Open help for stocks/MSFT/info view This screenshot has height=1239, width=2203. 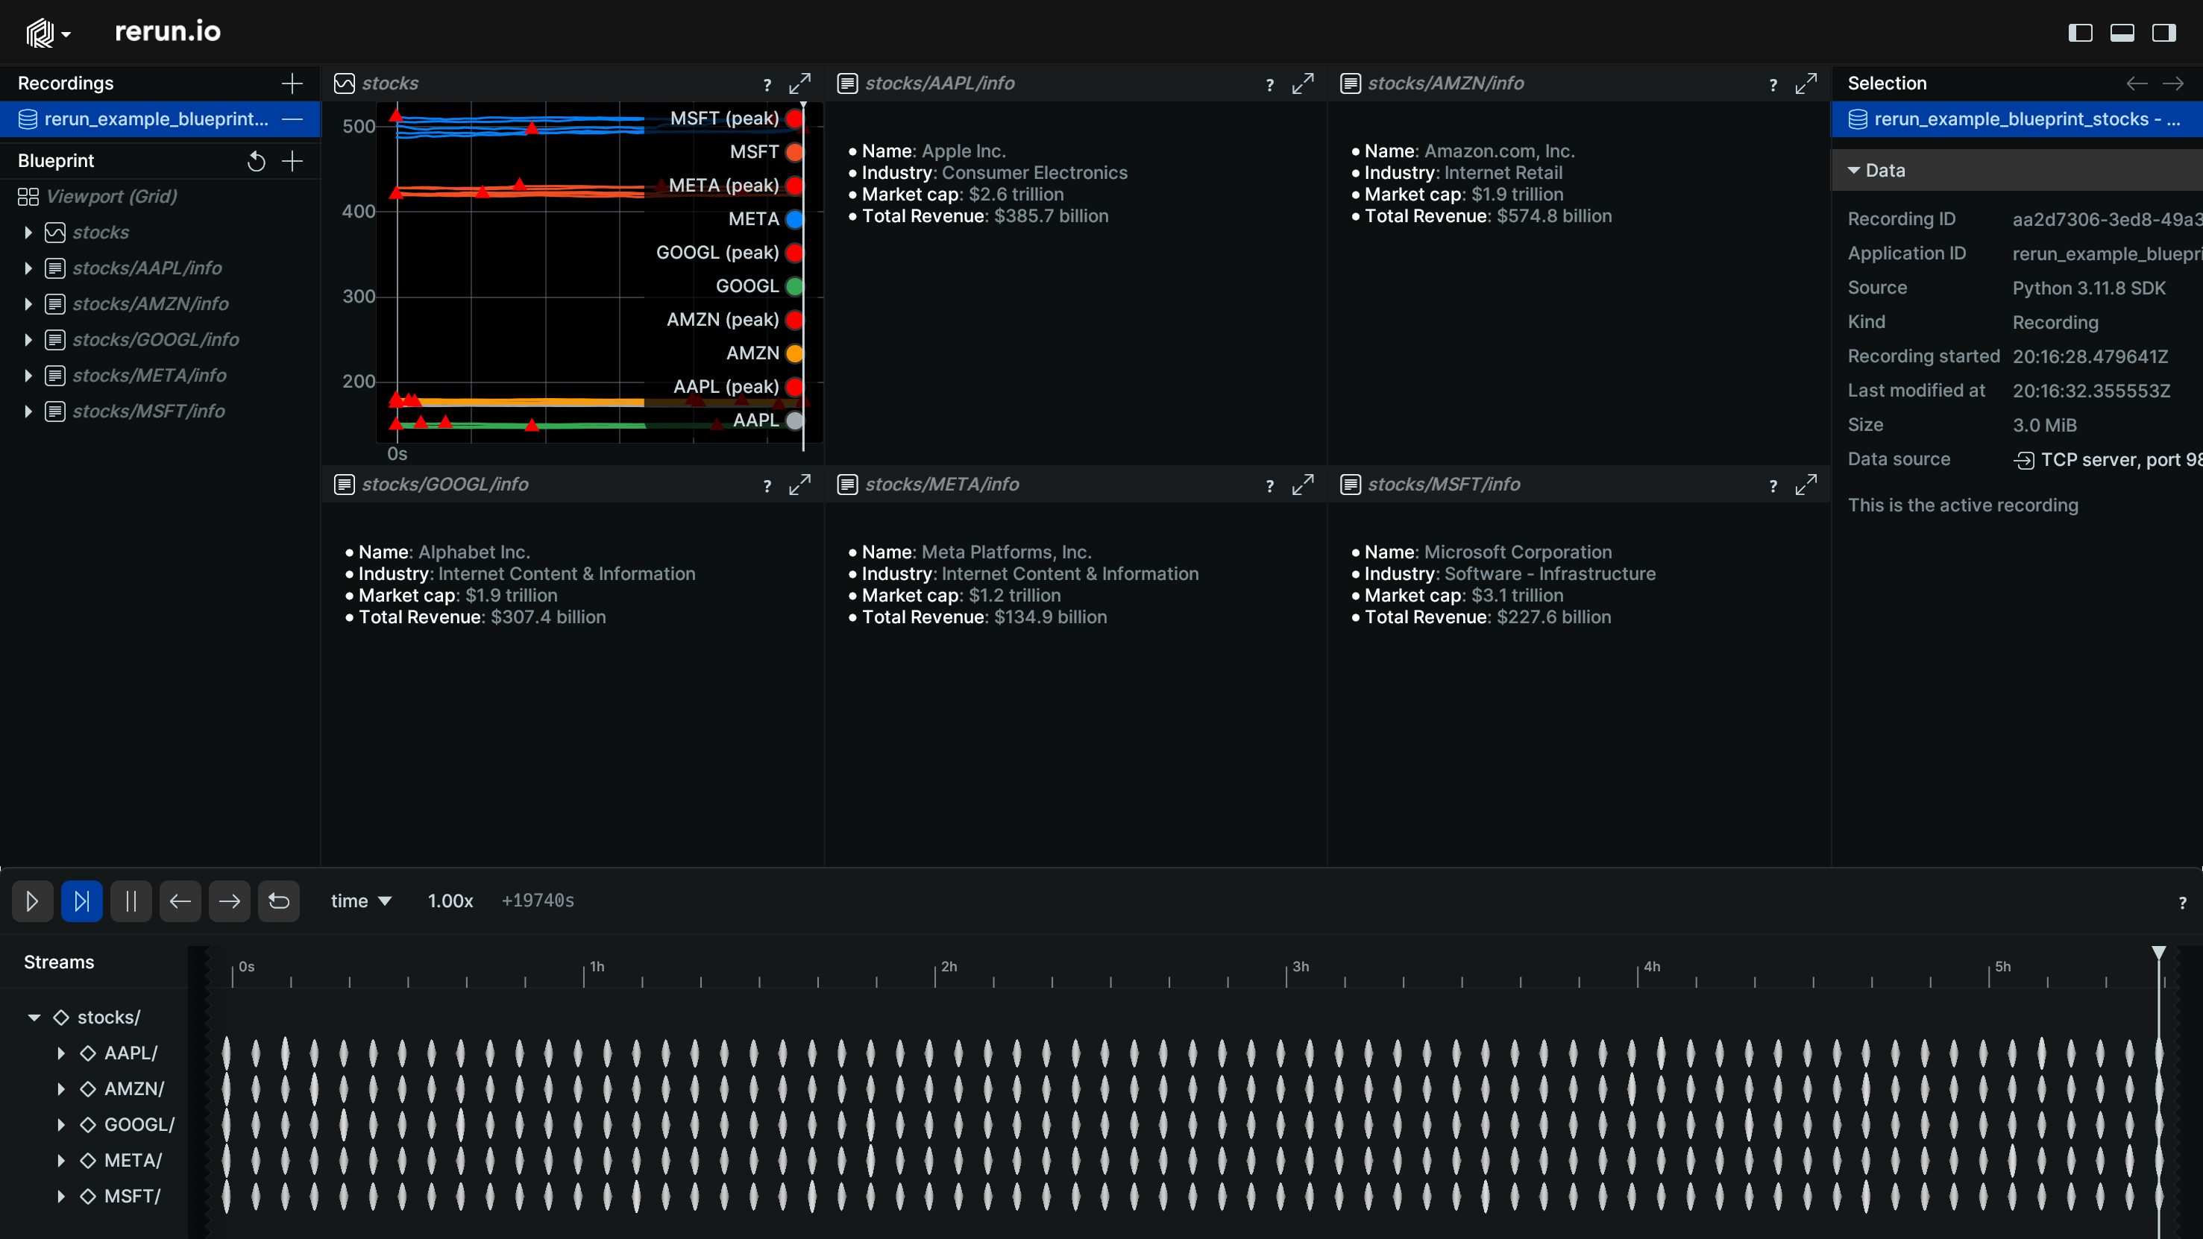pos(1773,485)
